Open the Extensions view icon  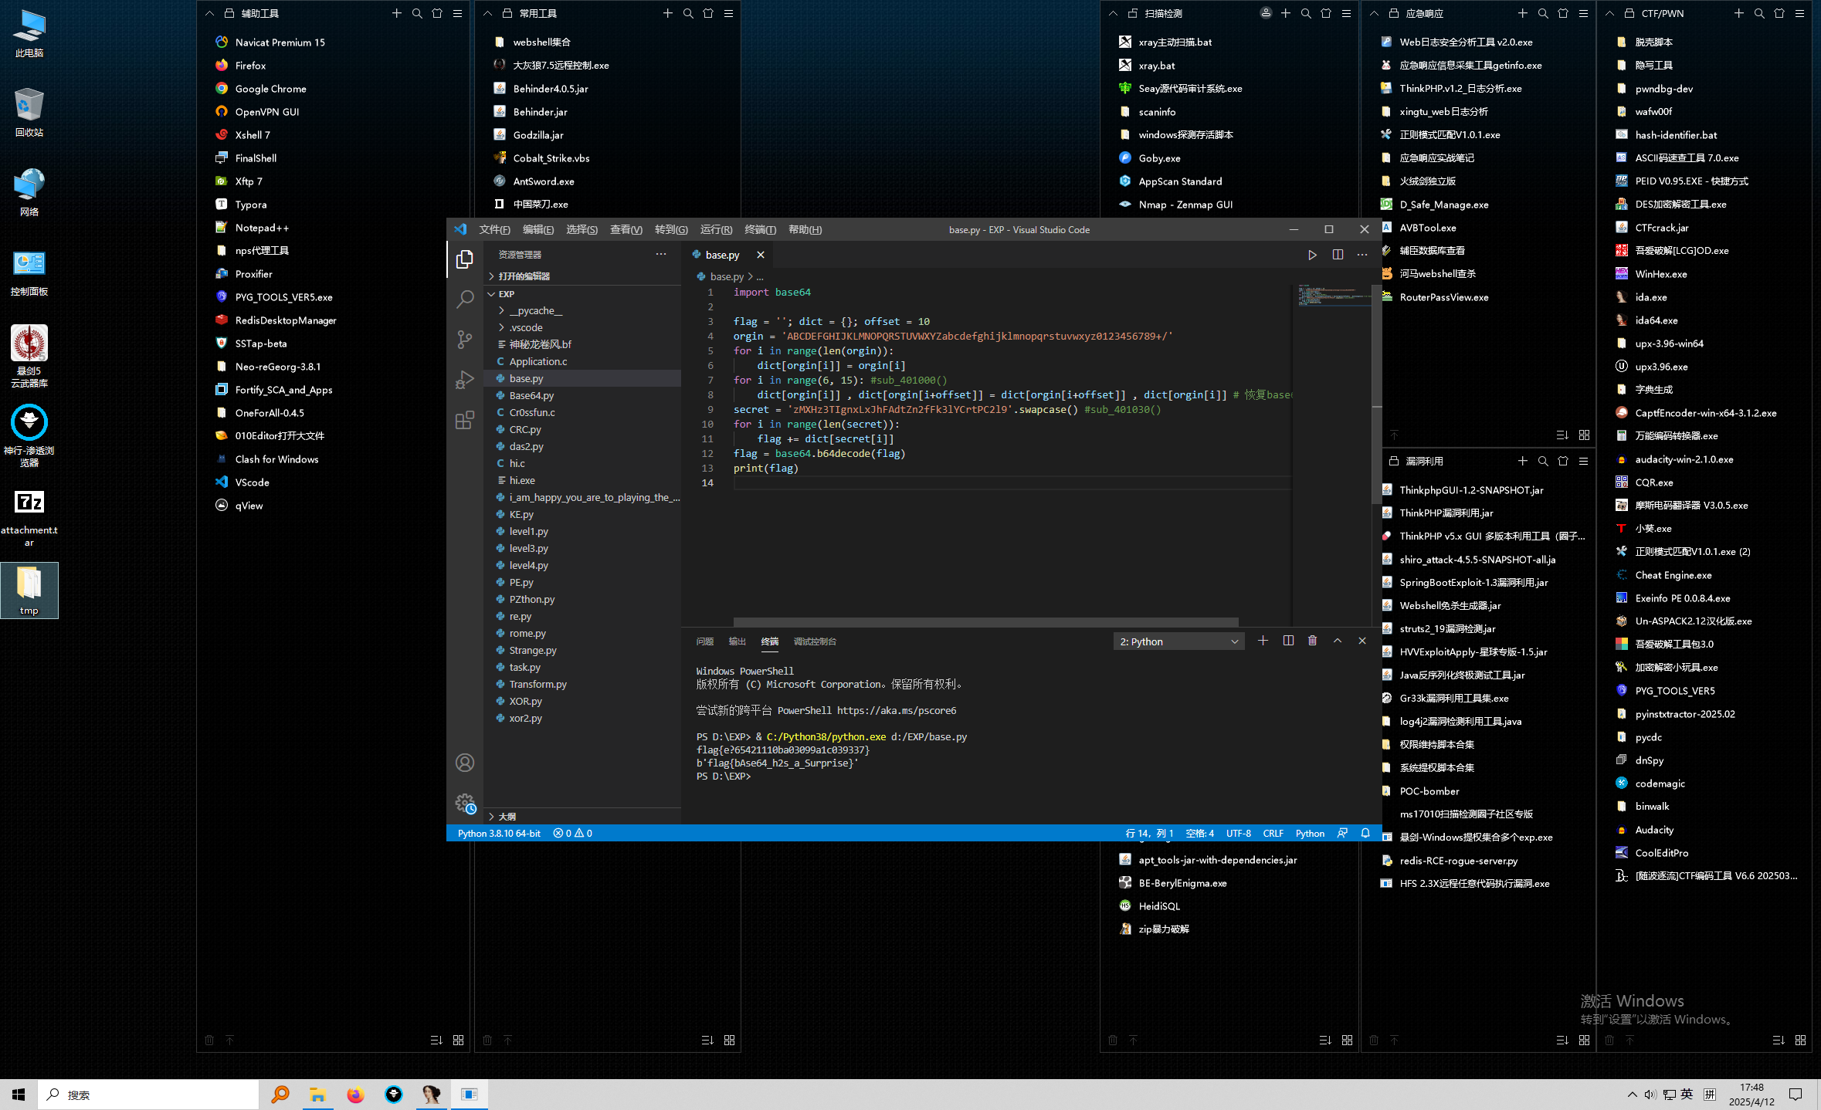pos(464,421)
